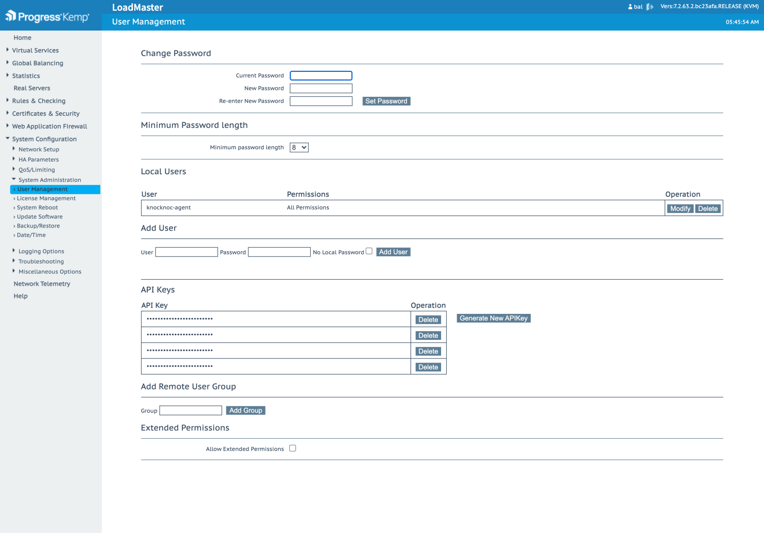
Task: Open Update Software page
Action: click(40, 217)
